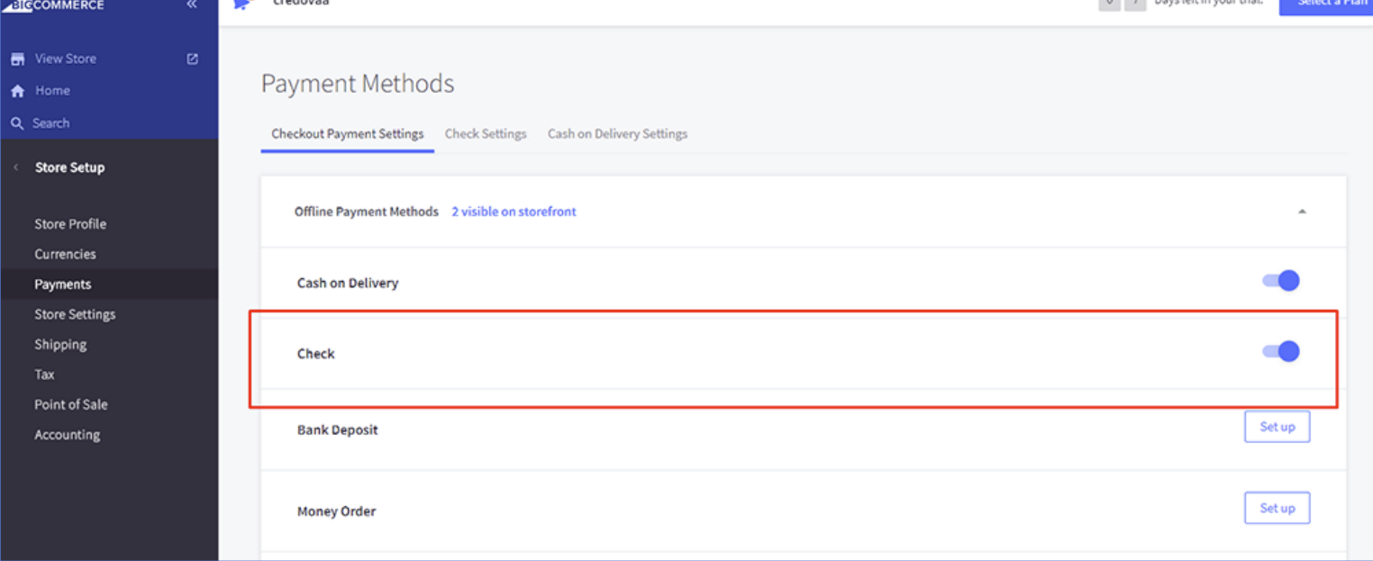
Task: Turn off the Check payment toggle
Action: pyautogui.click(x=1281, y=351)
